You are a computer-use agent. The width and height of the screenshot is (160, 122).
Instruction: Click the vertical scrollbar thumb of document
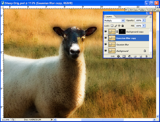tap(158, 54)
